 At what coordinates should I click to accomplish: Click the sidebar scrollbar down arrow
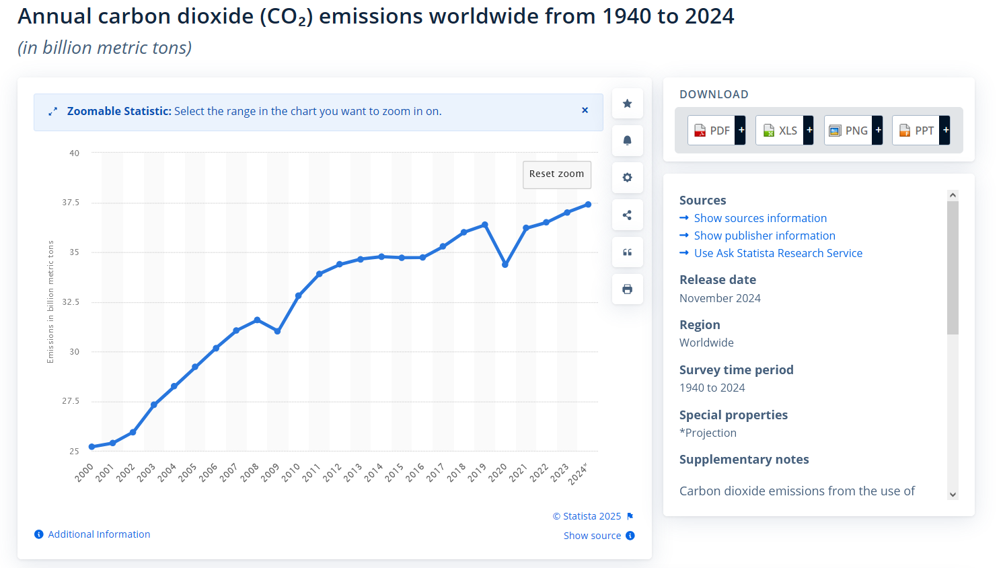pos(953,495)
